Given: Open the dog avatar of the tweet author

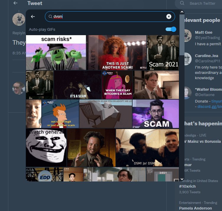Looking at the screenshot, I should click(19, 19).
